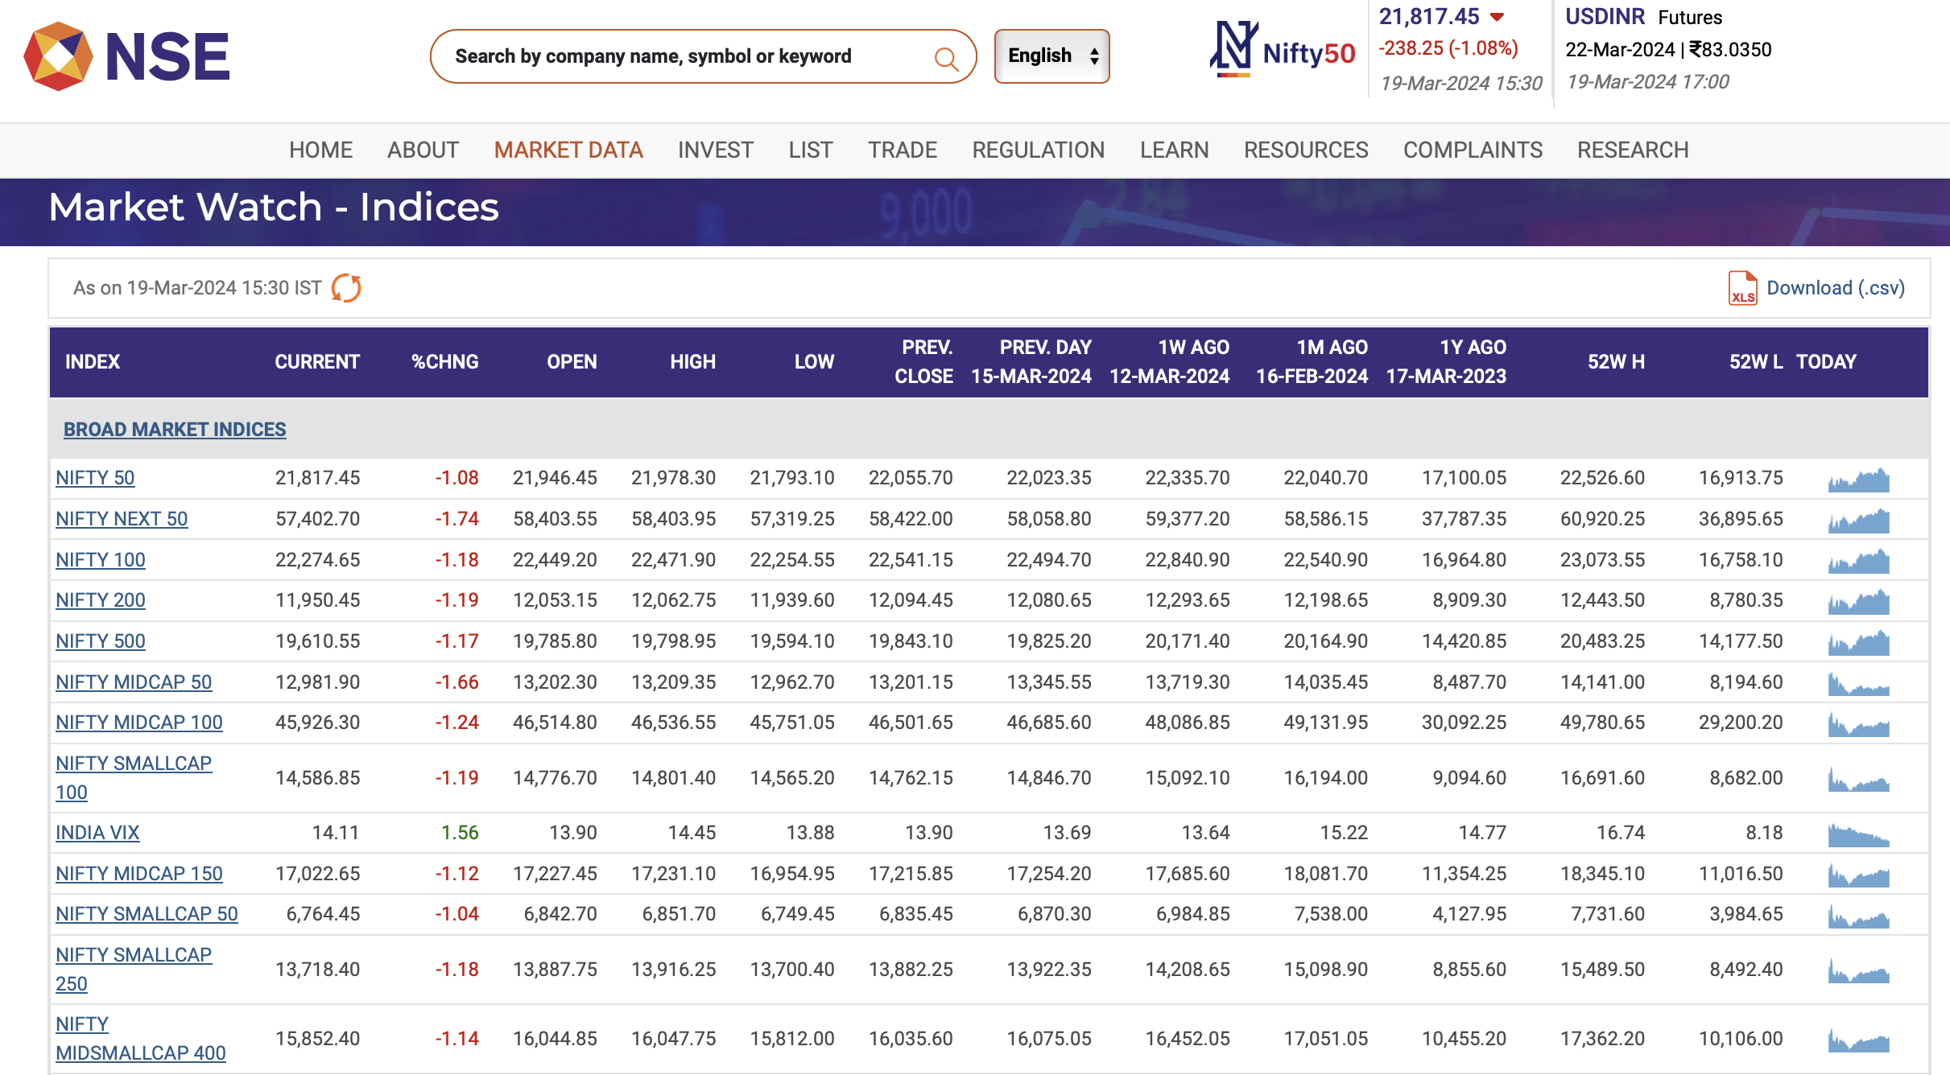Open the NIFTY MIDCAP 100 index link

(x=139, y=723)
